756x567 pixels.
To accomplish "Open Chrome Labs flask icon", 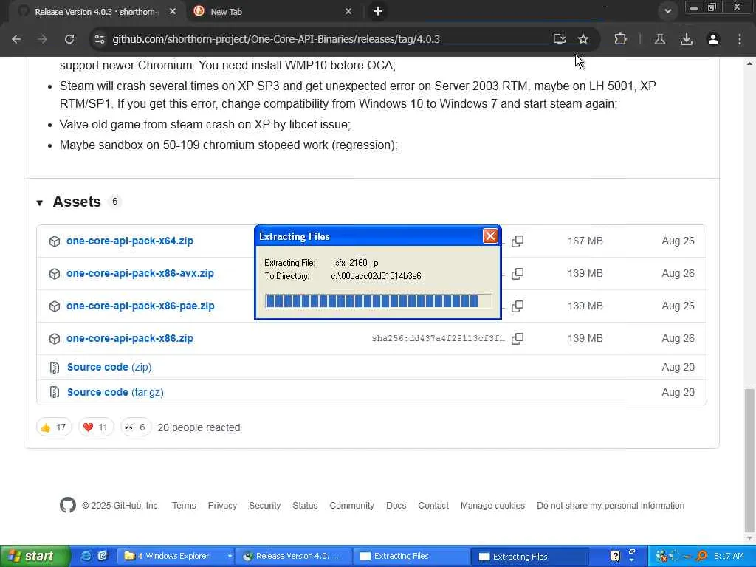I will pyautogui.click(x=660, y=39).
